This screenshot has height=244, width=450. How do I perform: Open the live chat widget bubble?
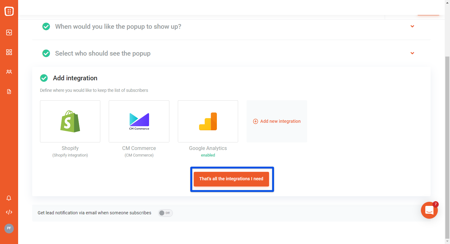429,210
